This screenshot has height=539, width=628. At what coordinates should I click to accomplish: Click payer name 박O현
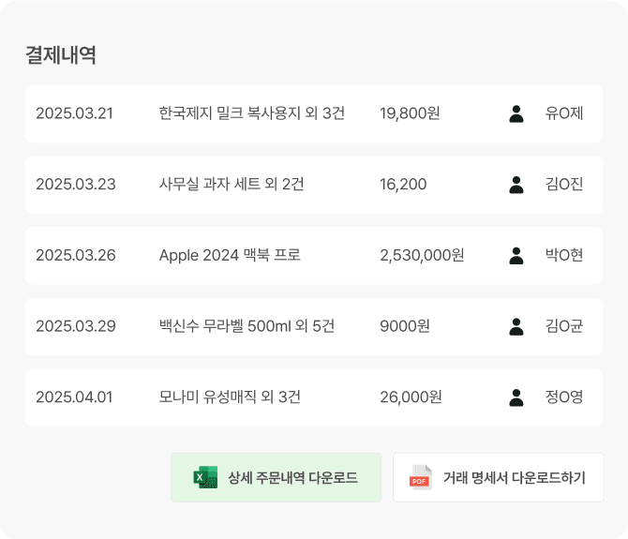tap(564, 255)
